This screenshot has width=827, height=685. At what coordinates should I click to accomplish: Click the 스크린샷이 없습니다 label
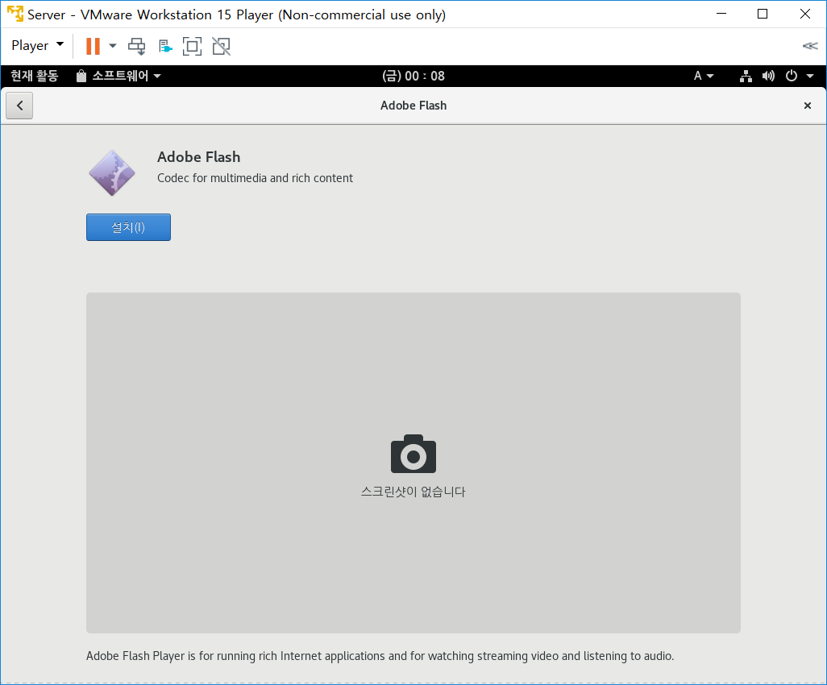[413, 492]
